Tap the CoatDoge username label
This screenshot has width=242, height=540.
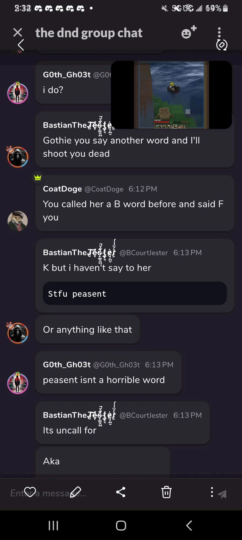click(x=62, y=189)
